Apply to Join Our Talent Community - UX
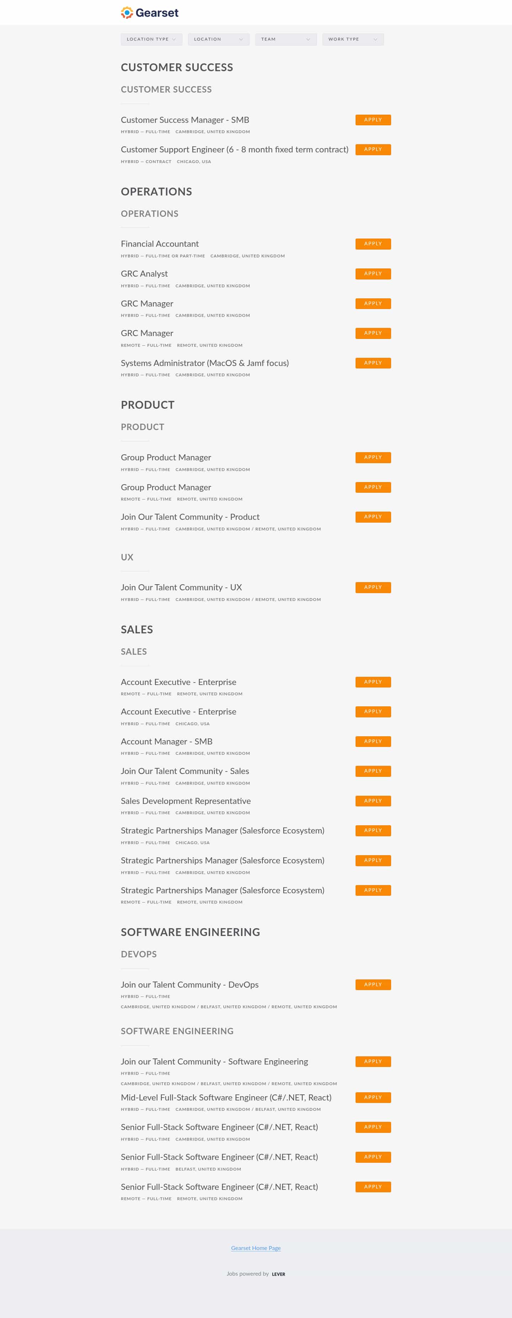The image size is (512, 1318). [373, 587]
